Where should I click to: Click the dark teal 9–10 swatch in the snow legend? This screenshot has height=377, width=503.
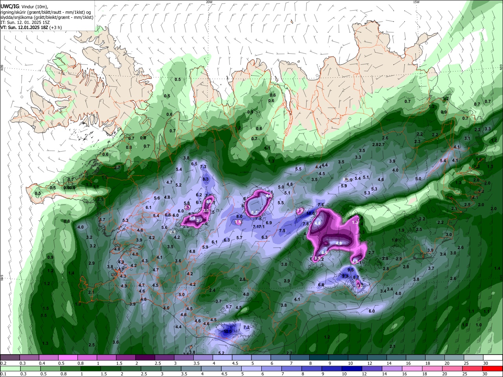[x=338, y=358]
